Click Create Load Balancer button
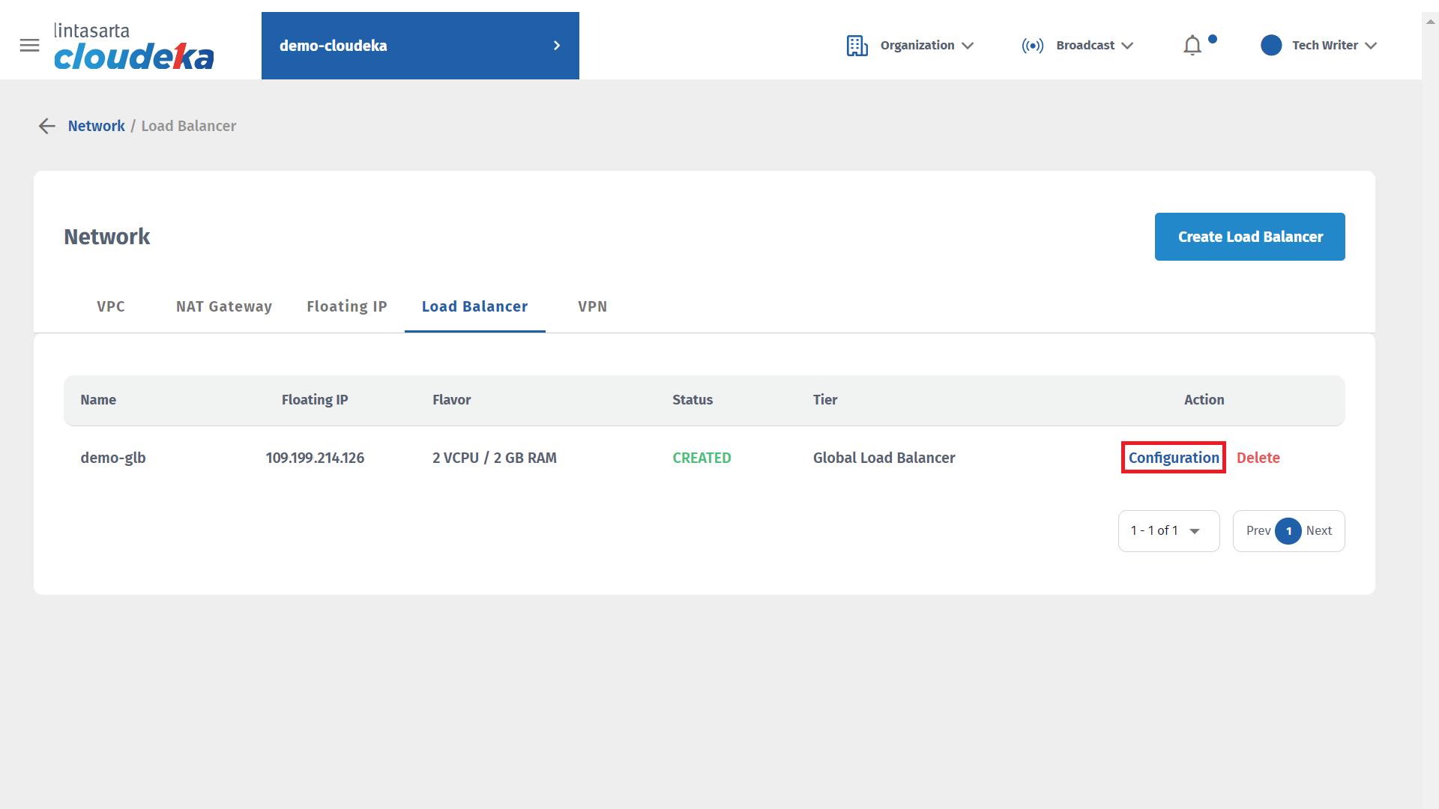This screenshot has height=809, width=1439. tap(1249, 237)
